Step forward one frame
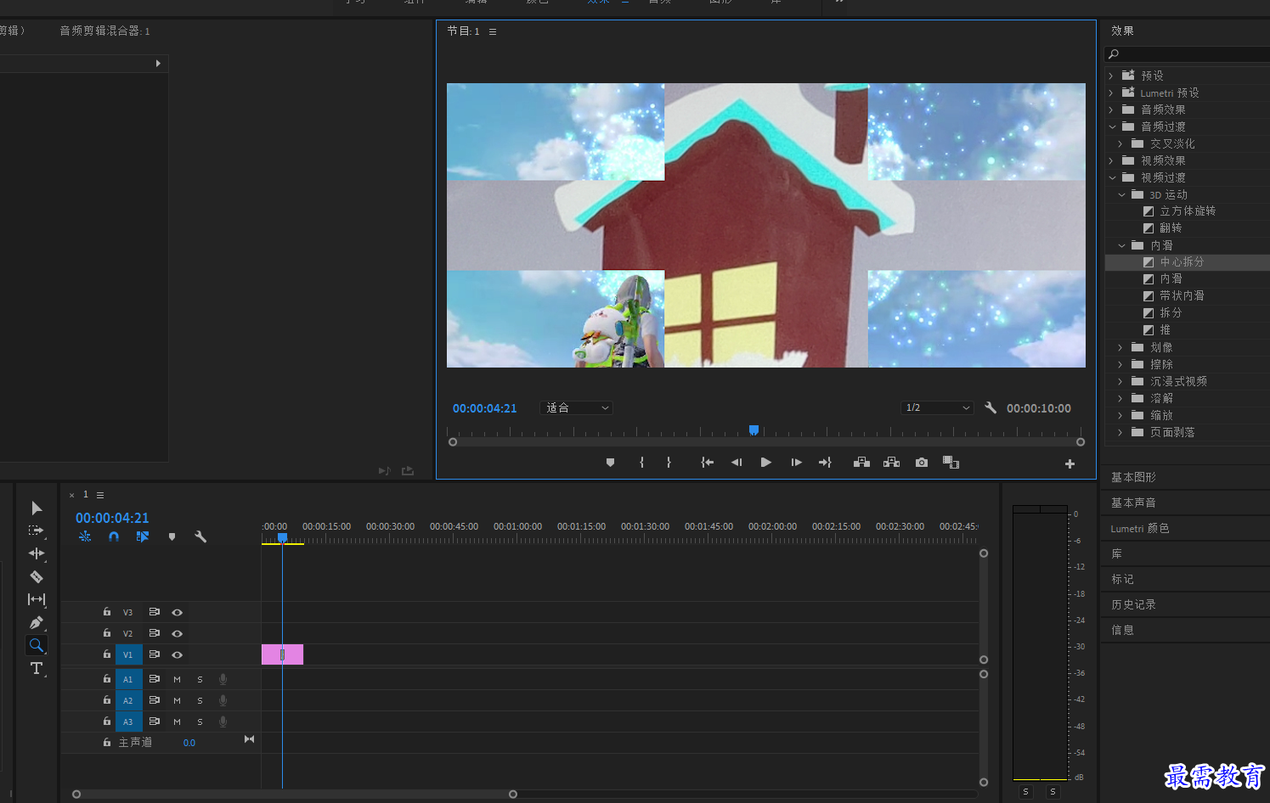This screenshot has height=803, width=1270. pyautogui.click(x=796, y=463)
